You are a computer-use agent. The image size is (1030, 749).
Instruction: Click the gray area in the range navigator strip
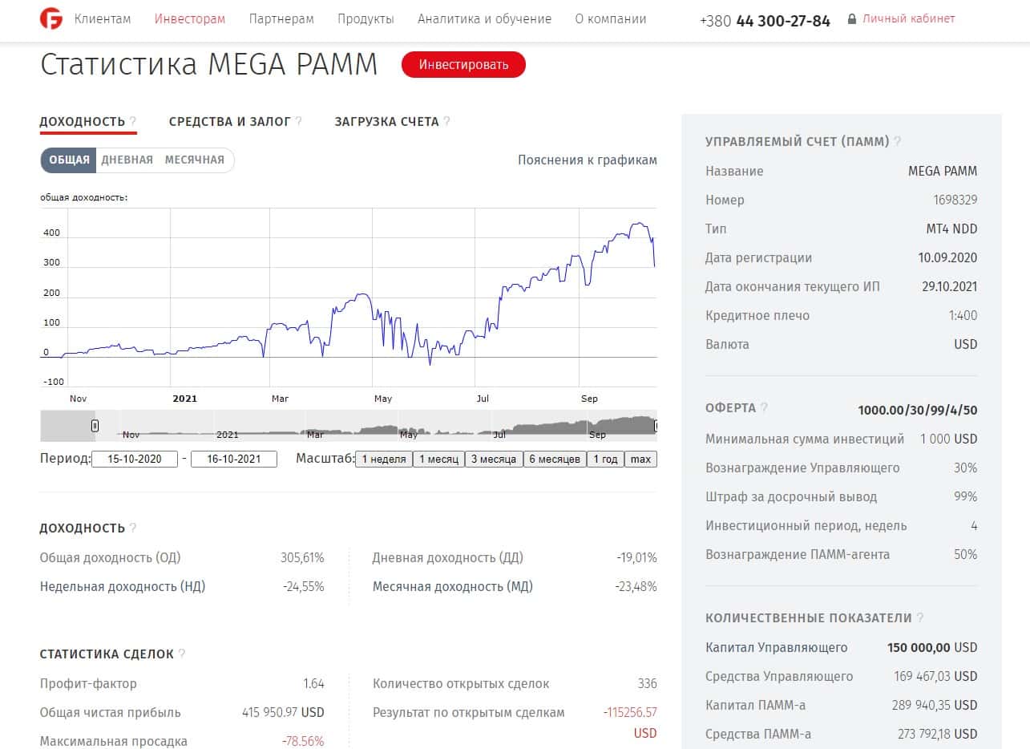66,426
